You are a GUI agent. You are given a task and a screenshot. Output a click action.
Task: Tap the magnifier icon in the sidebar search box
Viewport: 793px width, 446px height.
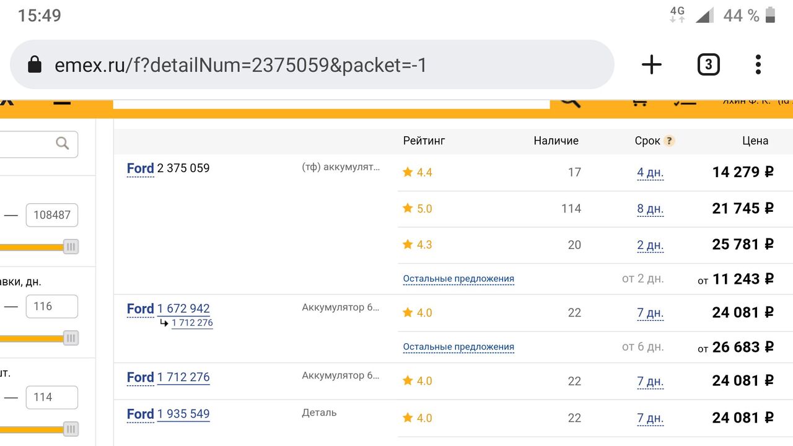point(63,144)
